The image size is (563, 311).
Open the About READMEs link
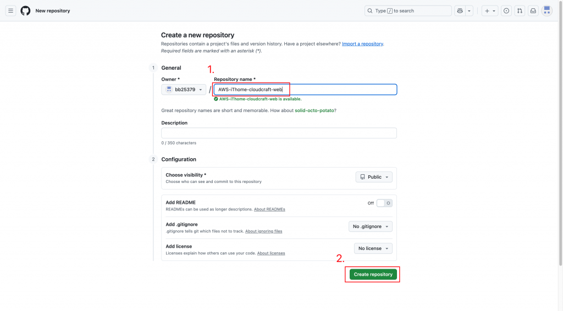click(269, 209)
